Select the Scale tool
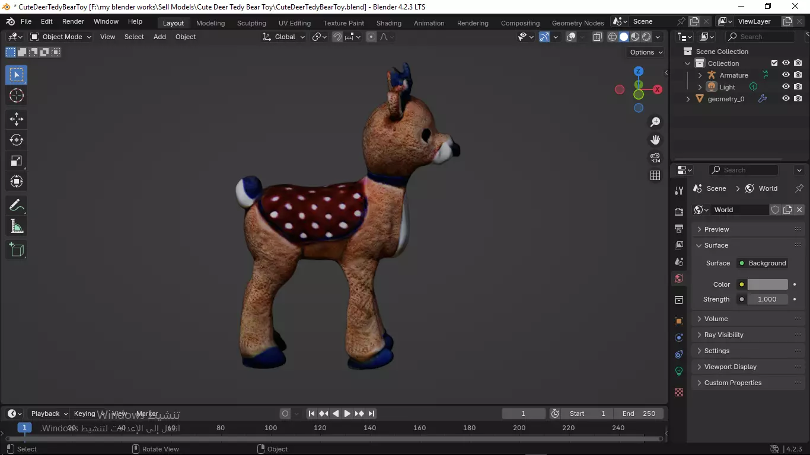 click(x=17, y=161)
